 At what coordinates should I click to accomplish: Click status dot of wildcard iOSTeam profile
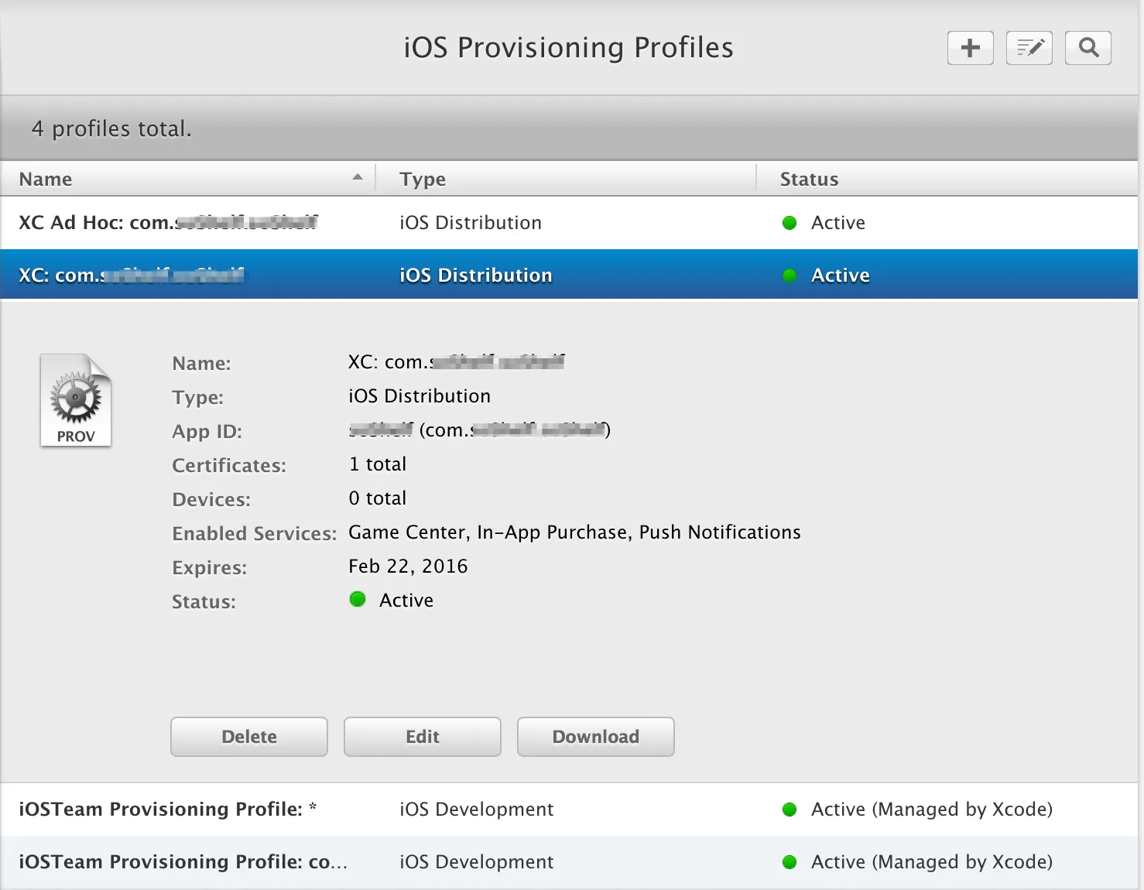tap(789, 810)
